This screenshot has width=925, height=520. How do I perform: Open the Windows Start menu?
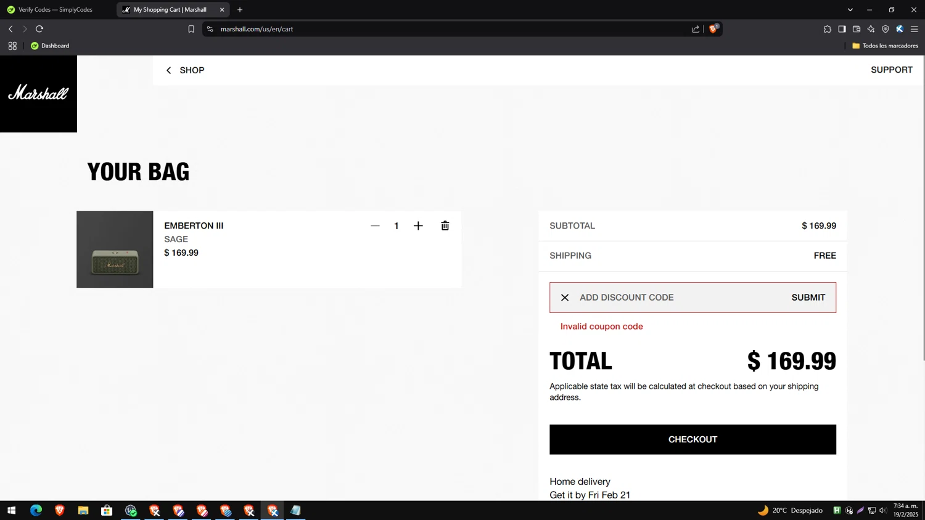point(11,510)
